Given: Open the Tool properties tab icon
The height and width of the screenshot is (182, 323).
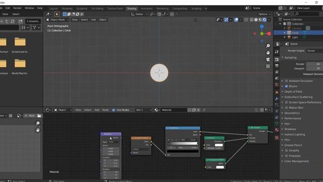Looking at the screenshot, I should 277,52.
